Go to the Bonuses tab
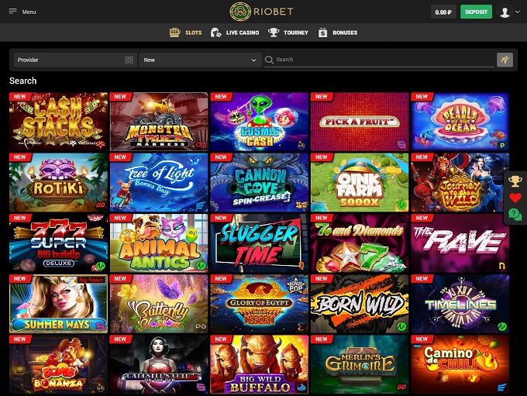The height and width of the screenshot is (396, 527). 337,33
